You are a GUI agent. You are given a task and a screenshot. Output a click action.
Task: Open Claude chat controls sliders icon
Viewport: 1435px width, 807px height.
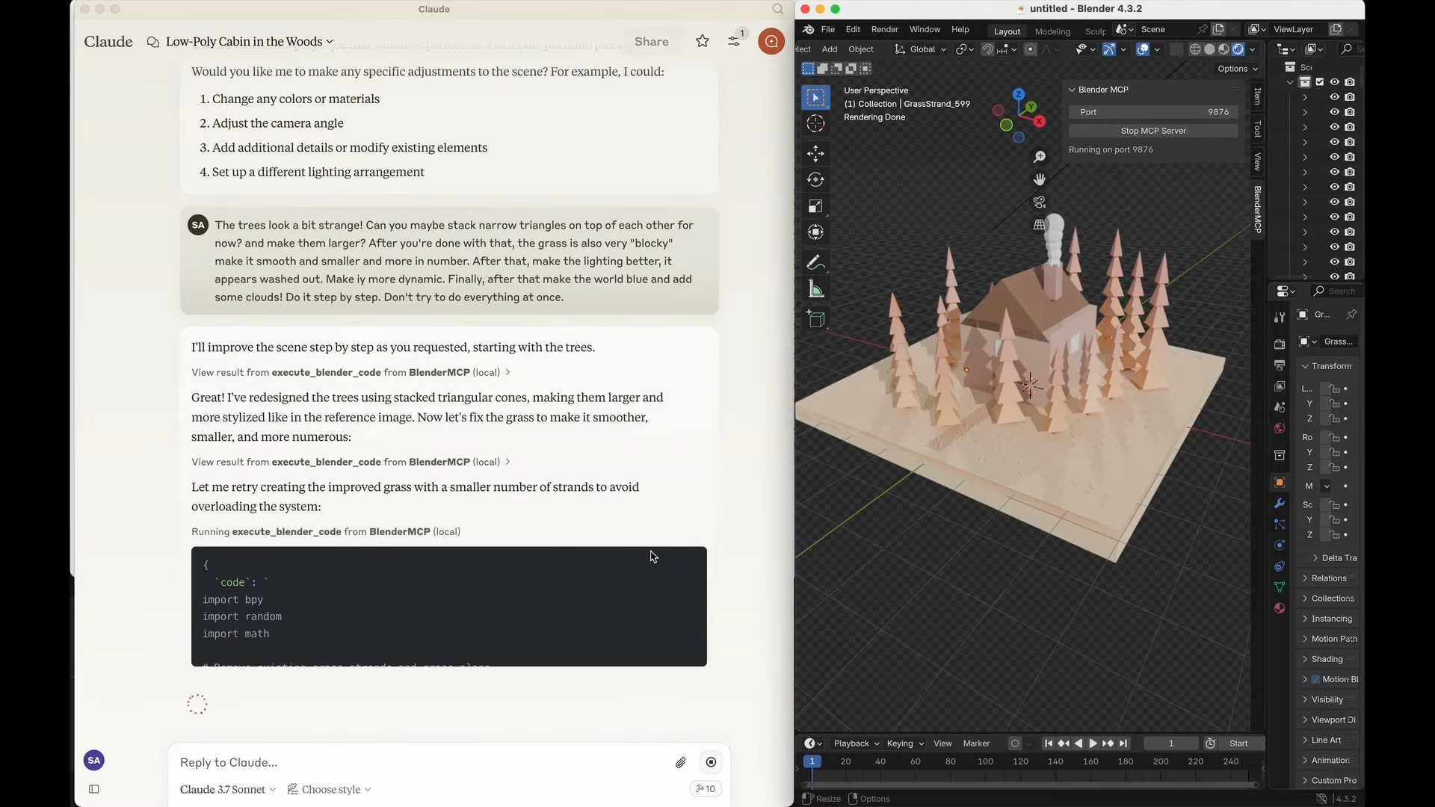click(735, 40)
